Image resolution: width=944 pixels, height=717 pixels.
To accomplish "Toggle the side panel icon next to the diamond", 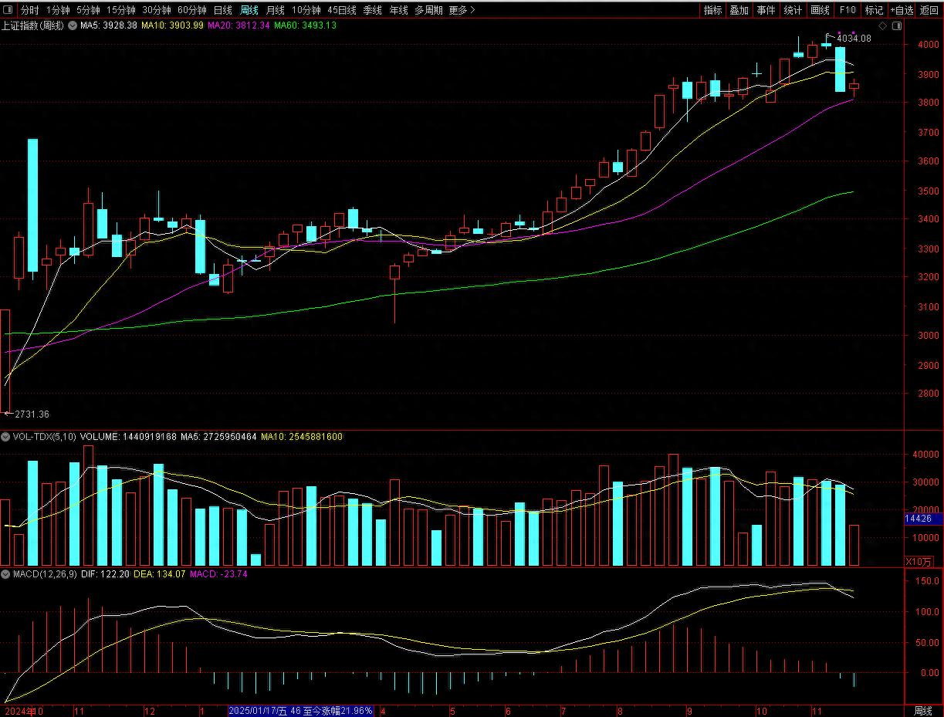I will click(895, 26).
